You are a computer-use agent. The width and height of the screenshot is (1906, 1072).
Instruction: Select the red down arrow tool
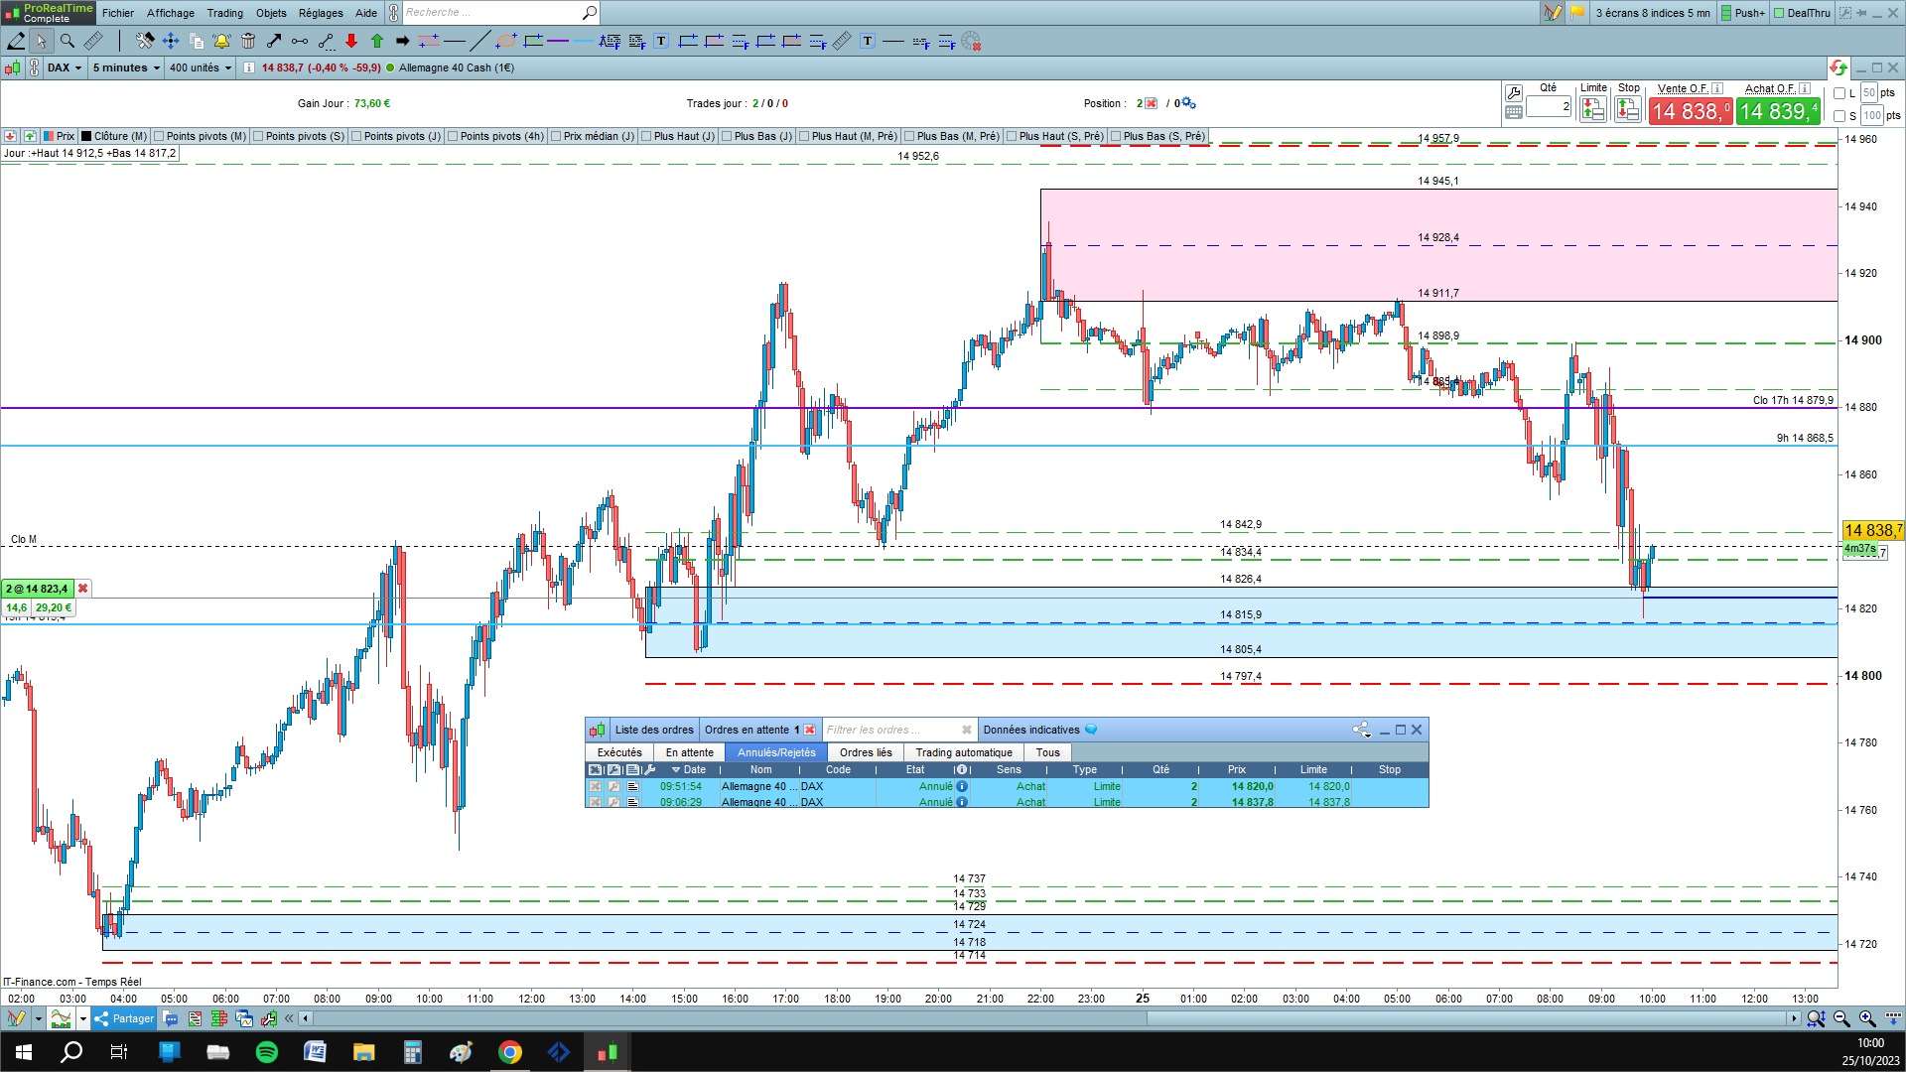[351, 41]
